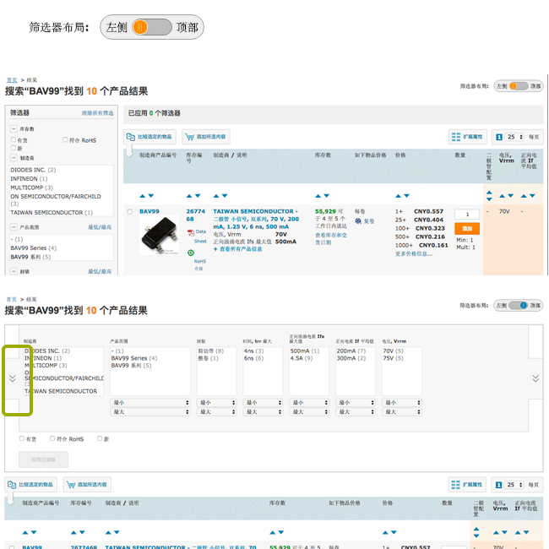Collapse the 库存数 section in the sidebar
This screenshot has height=549, width=549.
pos(14,129)
